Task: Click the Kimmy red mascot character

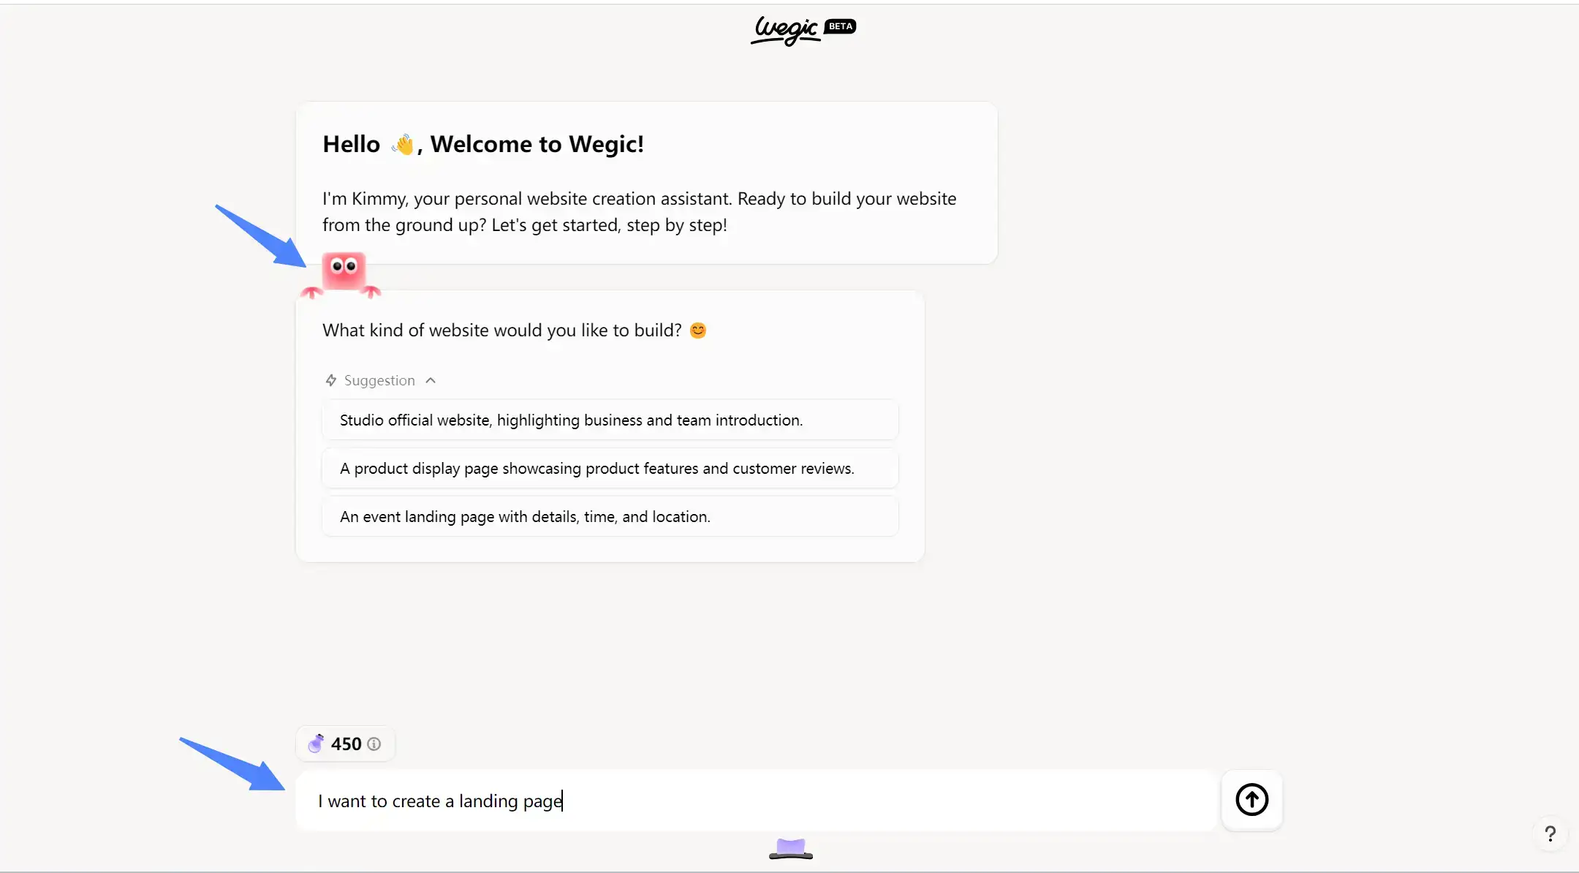Action: [342, 275]
